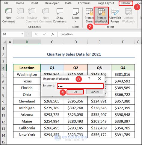
Task: Click the Texas cell
Action: [x=27, y=81]
